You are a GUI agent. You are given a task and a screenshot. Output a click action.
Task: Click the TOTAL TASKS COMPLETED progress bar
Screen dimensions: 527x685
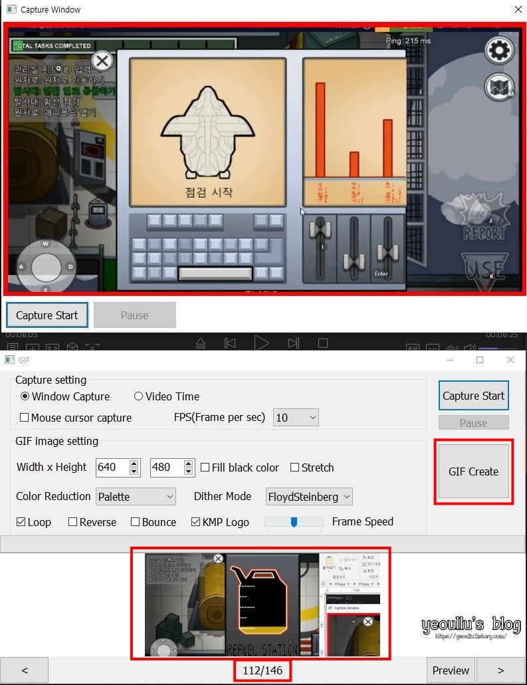[x=123, y=45]
